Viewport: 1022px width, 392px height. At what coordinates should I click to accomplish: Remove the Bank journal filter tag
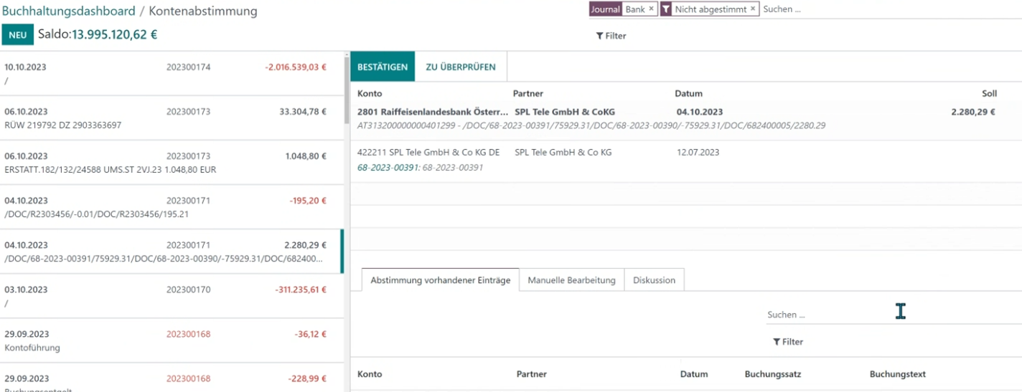[651, 9]
